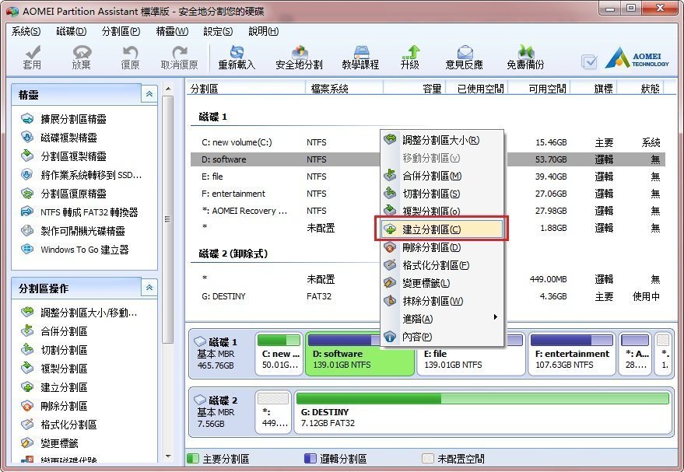
Task: Click the 重新載入 (Reload) toolbar icon
Action: (237, 52)
